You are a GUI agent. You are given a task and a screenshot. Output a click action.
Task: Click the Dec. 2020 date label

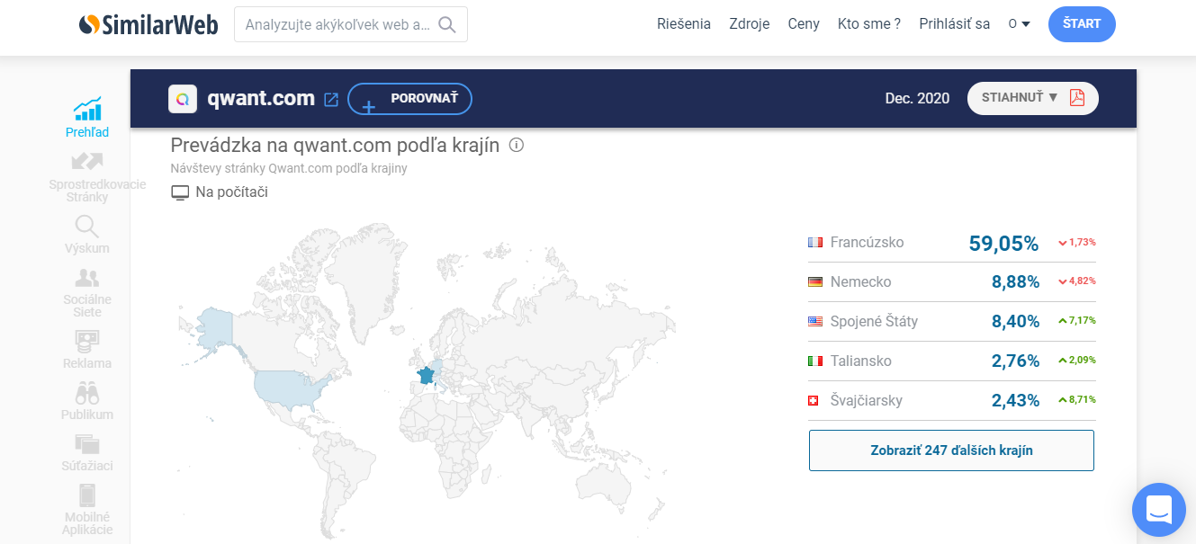917,99
